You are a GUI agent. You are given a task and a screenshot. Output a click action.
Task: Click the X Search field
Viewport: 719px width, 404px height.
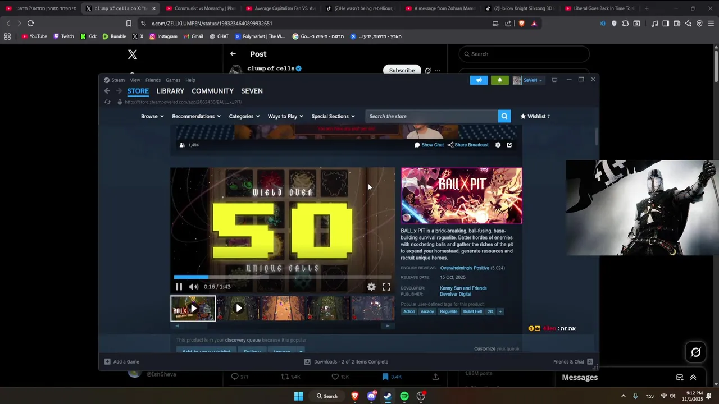[524, 54]
